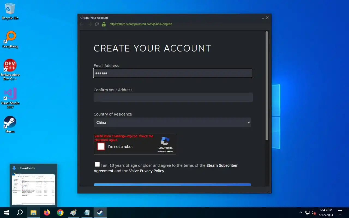Click the muted volume tray icon

click(x=314, y=213)
